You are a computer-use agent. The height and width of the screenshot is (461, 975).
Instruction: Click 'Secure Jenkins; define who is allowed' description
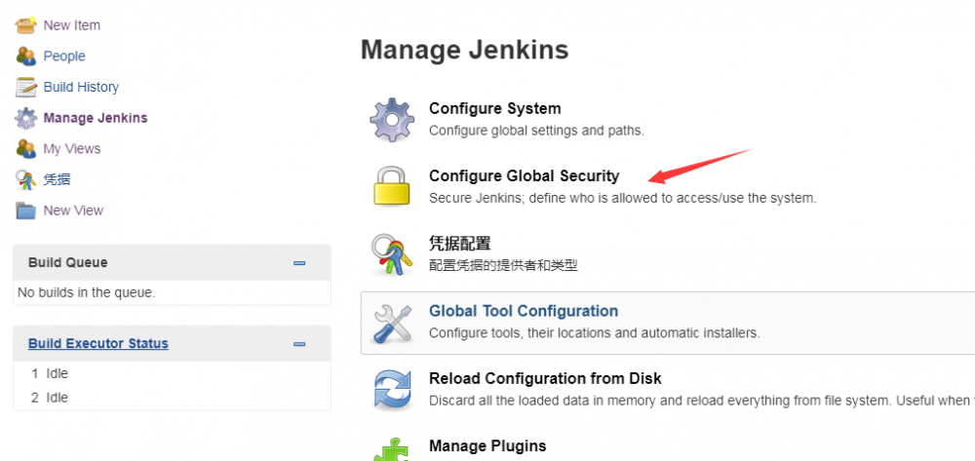[622, 198]
